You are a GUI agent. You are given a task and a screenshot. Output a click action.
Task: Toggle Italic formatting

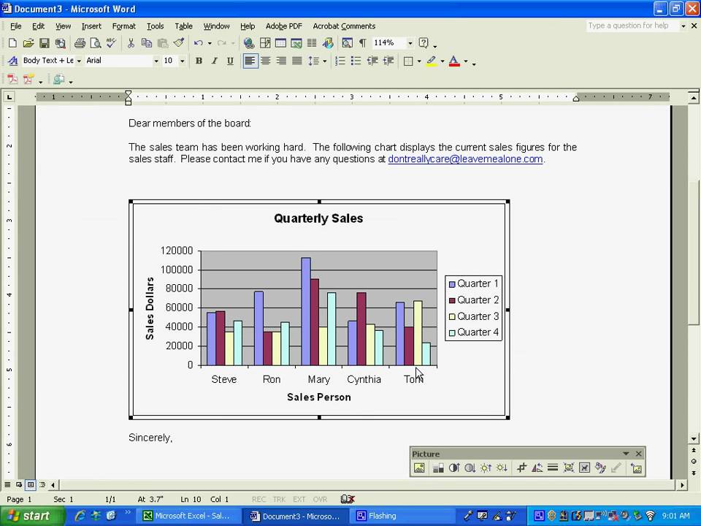[214, 61]
